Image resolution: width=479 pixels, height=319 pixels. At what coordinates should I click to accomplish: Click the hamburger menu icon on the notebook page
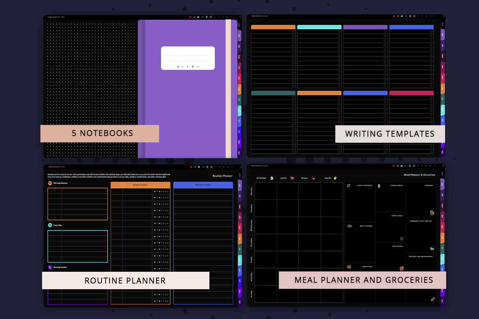240,17
